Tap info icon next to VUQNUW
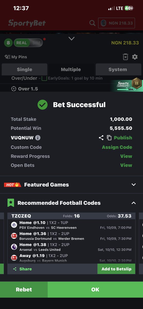 [38, 138]
